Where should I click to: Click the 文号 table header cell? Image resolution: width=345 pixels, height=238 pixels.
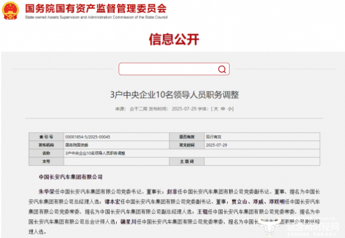tap(46, 162)
